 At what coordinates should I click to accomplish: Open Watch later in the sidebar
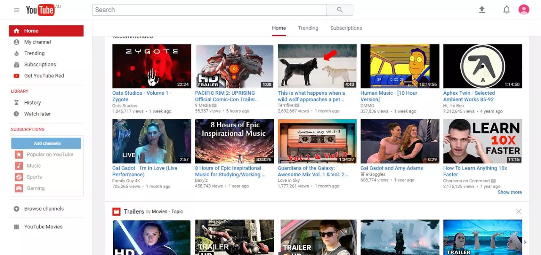pyautogui.click(x=37, y=114)
